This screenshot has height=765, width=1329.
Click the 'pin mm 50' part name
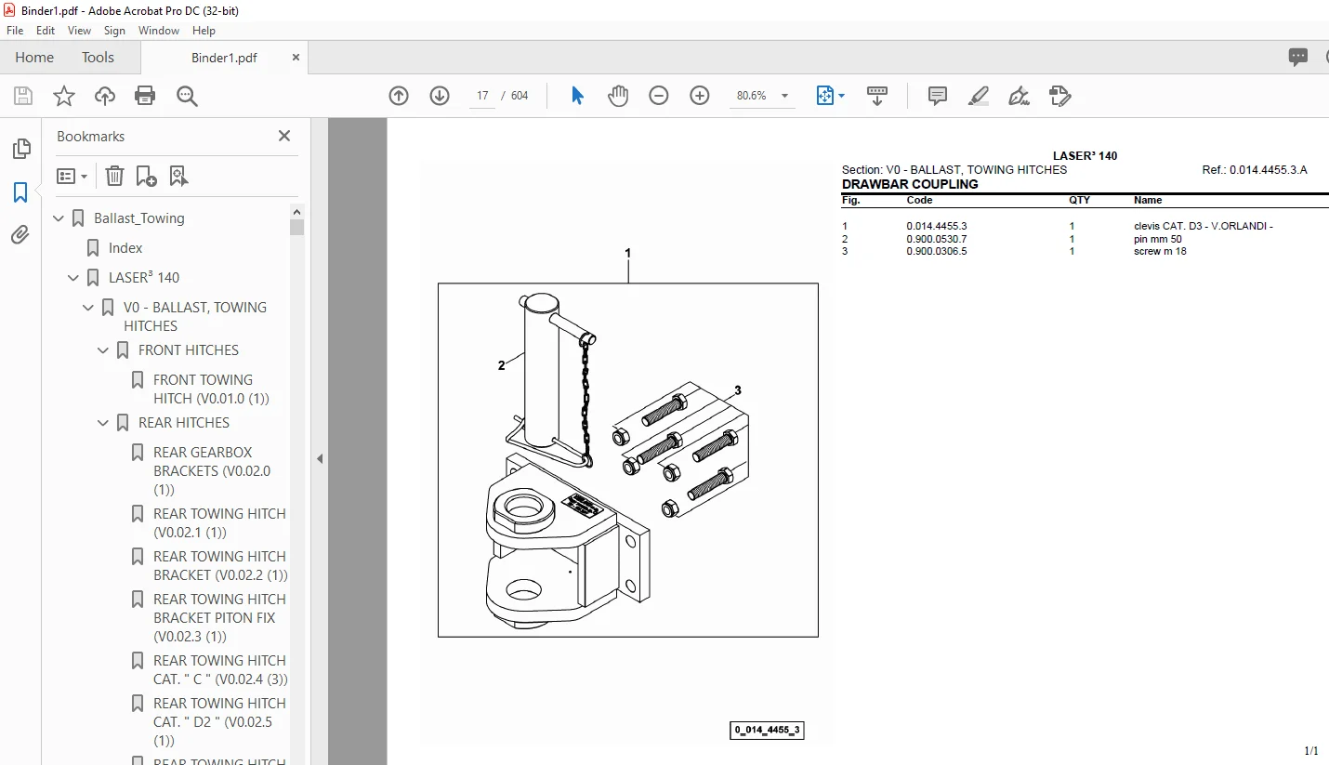coord(1158,239)
